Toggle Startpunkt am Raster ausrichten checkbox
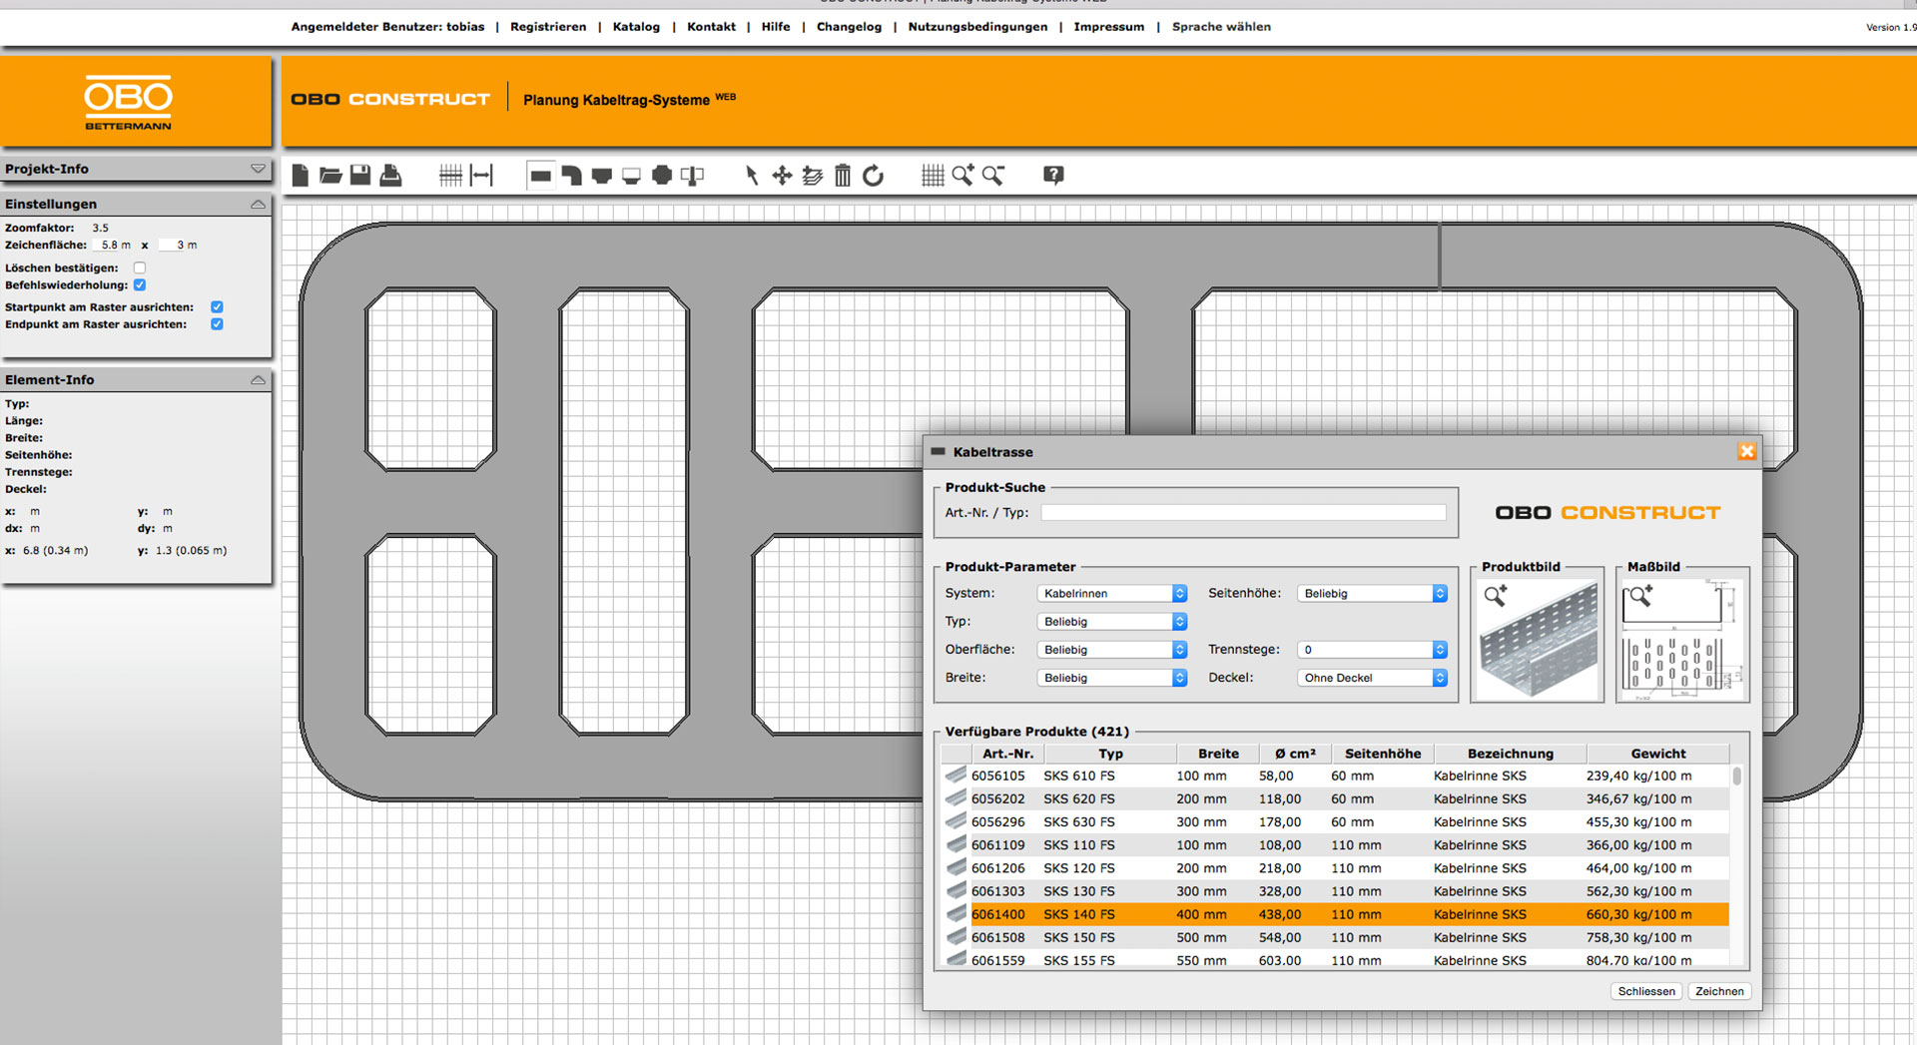This screenshot has width=1917, height=1045. point(217,306)
